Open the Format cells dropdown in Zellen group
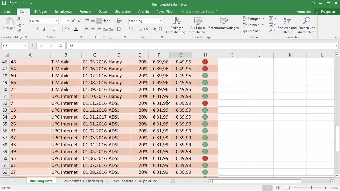This screenshot has width=340, height=191. tap(251, 31)
